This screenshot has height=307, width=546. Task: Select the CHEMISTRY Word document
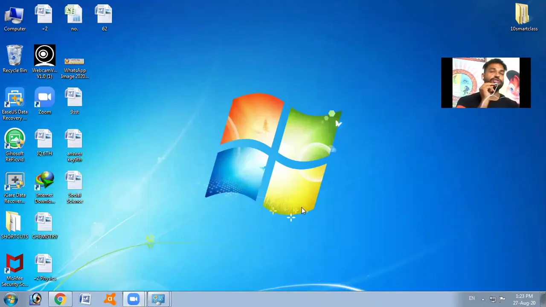click(x=44, y=226)
